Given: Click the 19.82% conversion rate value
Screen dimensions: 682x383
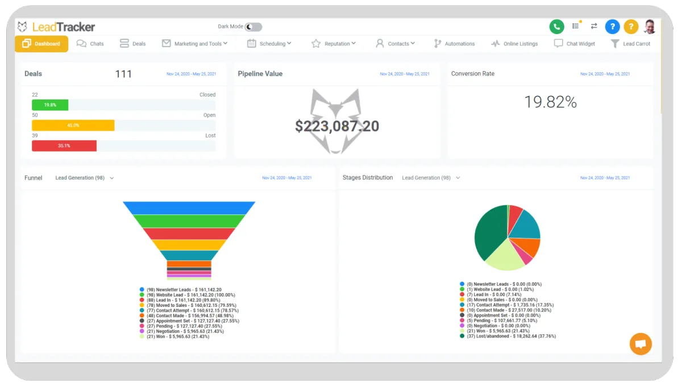Looking at the screenshot, I should coord(550,102).
